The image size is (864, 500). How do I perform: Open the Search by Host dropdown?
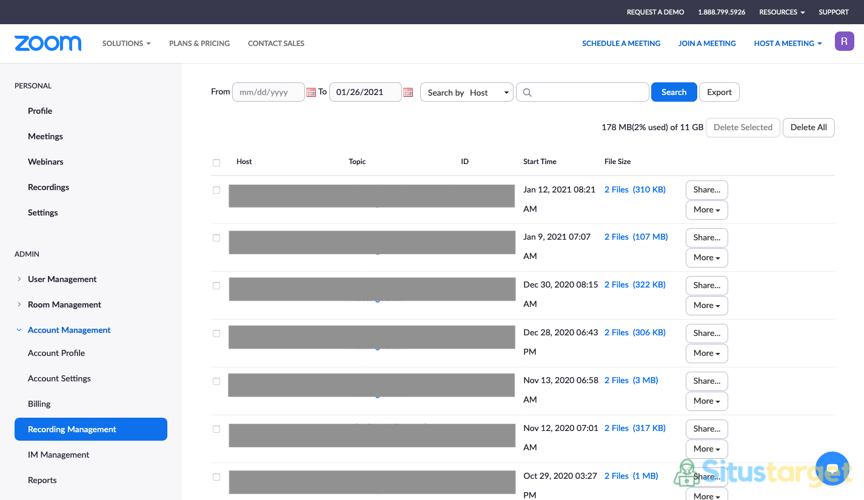[467, 92]
